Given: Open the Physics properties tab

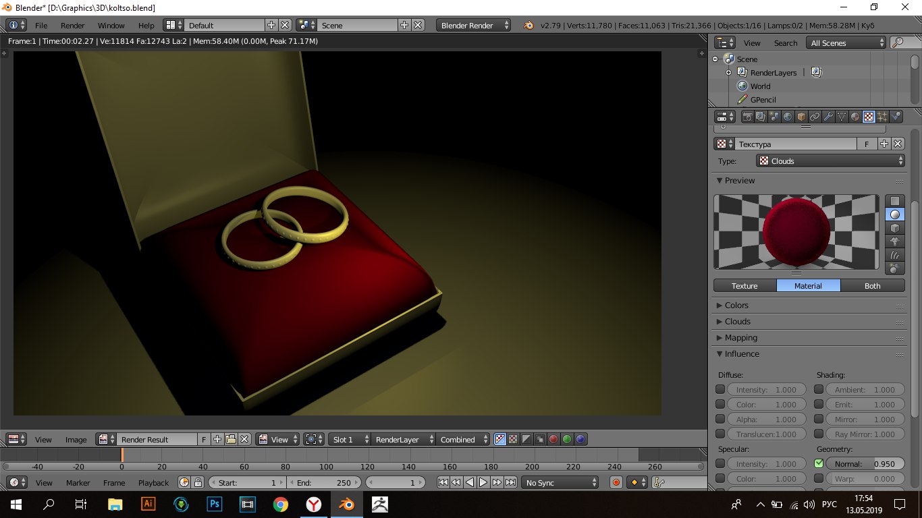Looking at the screenshot, I should click(896, 117).
